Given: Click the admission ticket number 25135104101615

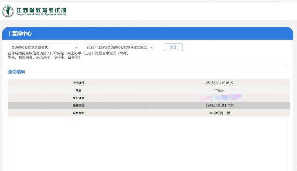Looking at the screenshot, I should pyautogui.click(x=219, y=83).
